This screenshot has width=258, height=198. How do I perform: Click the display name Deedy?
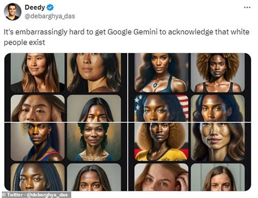[35, 8]
